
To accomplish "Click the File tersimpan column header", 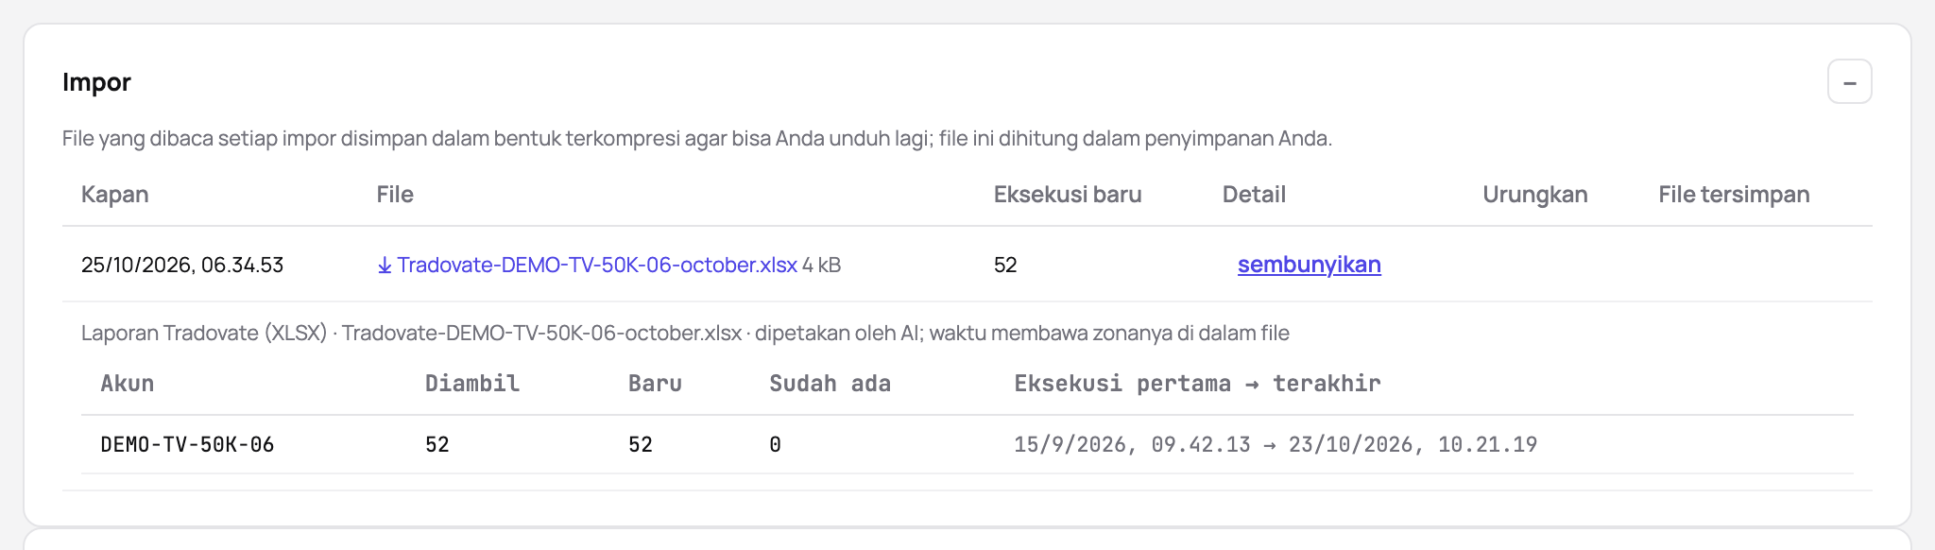I will [1734, 195].
